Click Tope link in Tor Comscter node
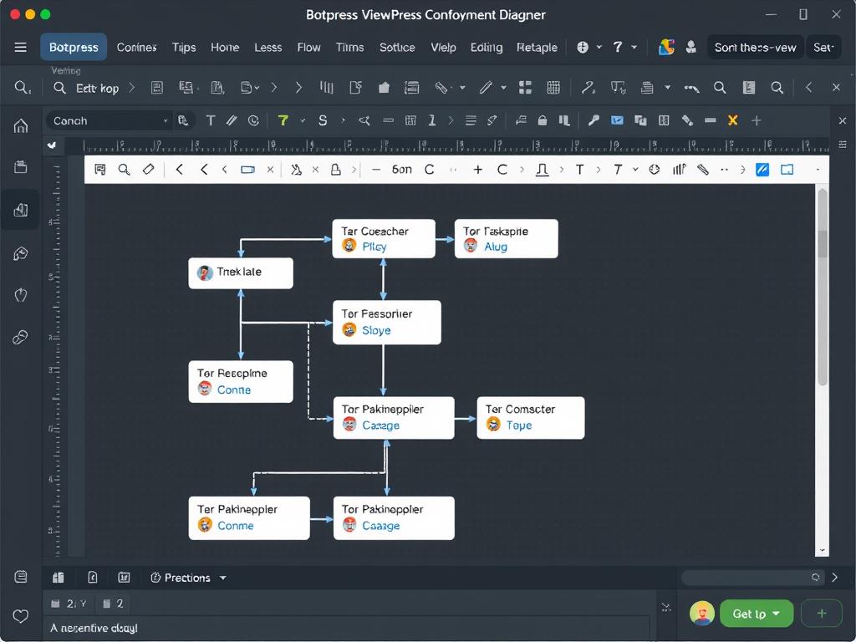Screen dimensions: 856x642 point(519,425)
